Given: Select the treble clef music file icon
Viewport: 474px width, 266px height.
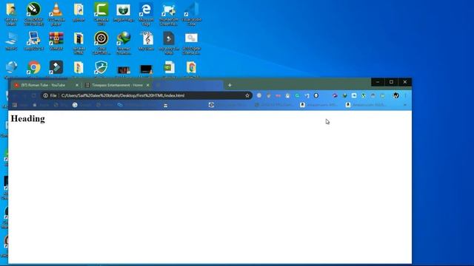Looking at the screenshot, I should click(x=147, y=41).
